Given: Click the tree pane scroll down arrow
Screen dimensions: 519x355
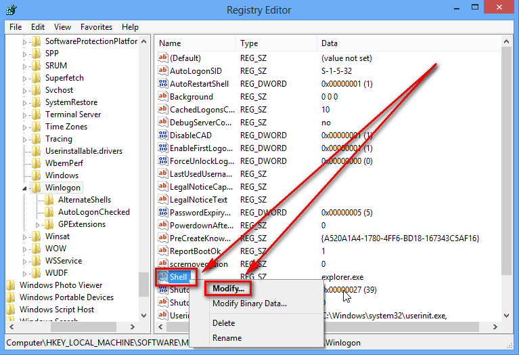Looking at the screenshot, I should (143, 315).
